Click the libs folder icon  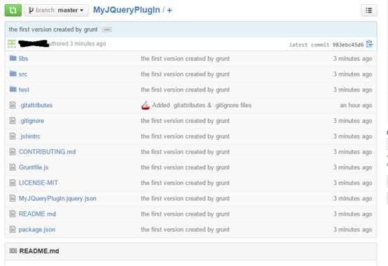tap(13, 58)
